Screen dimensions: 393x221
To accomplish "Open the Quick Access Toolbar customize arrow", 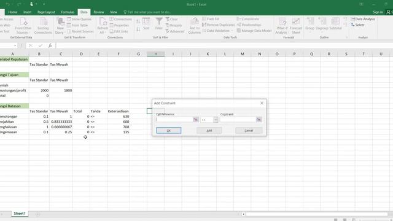I will [x=44, y=4].
